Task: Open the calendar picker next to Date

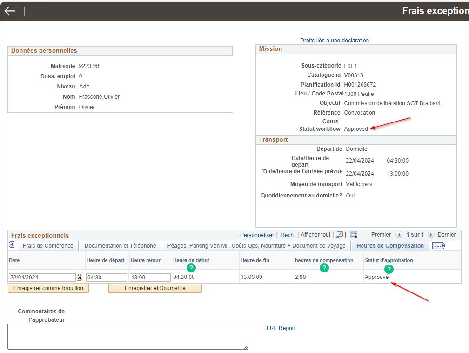Action: [x=80, y=278]
